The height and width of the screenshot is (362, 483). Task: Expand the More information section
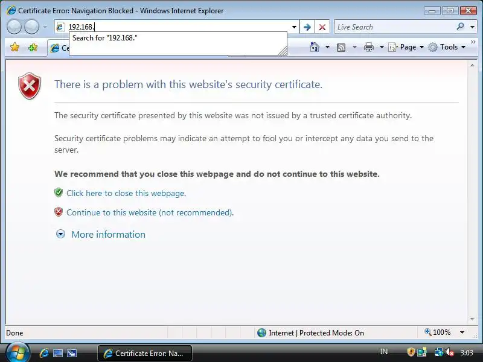(60, 234)
